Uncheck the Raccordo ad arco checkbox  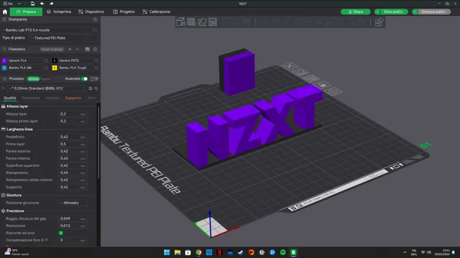coord(61,233)
